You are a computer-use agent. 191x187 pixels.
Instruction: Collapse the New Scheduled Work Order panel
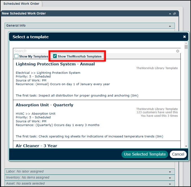click(x=170, y=14)
